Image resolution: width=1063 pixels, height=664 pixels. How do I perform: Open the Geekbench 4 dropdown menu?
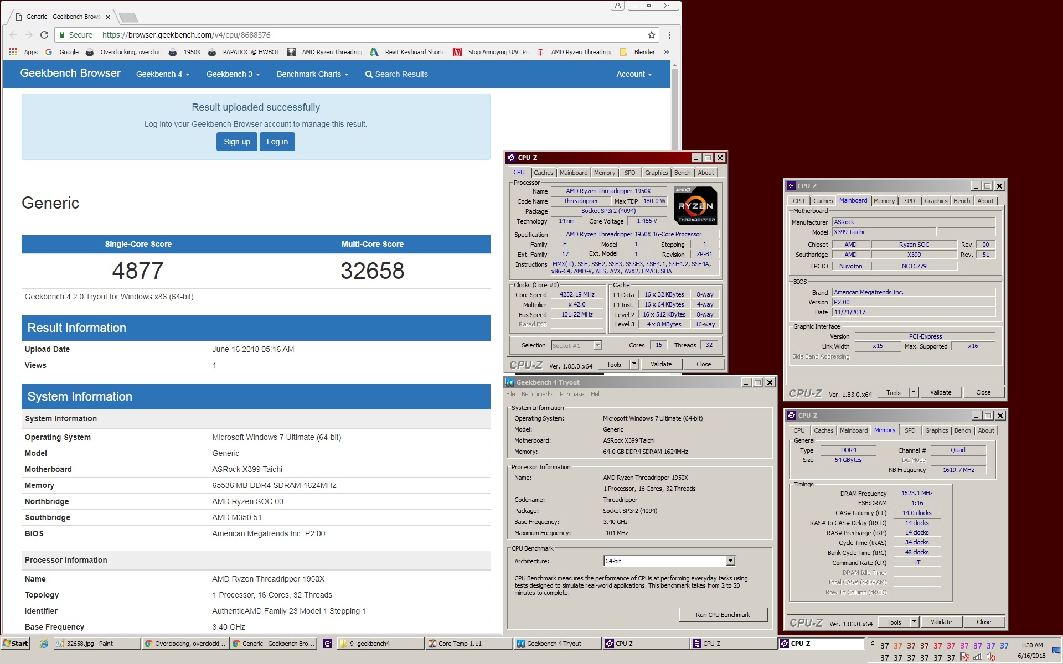pos(163,74)
